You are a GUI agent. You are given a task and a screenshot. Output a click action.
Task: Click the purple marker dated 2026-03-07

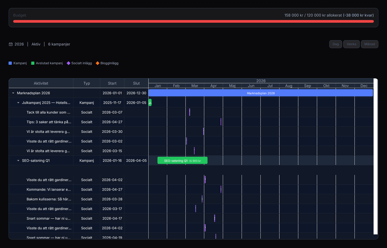[189, 112]
